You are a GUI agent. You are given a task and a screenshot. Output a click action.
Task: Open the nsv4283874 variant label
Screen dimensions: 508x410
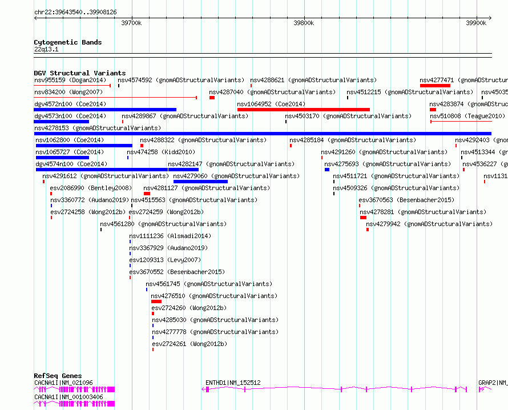(469, 104)
